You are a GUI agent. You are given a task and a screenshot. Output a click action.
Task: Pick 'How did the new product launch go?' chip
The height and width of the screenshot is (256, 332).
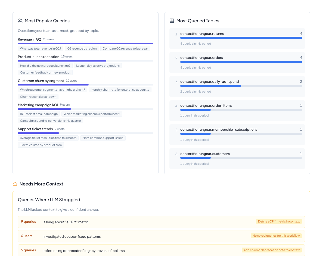tap(45, 66)
